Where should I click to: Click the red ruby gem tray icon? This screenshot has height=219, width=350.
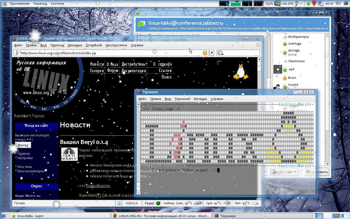314,4
